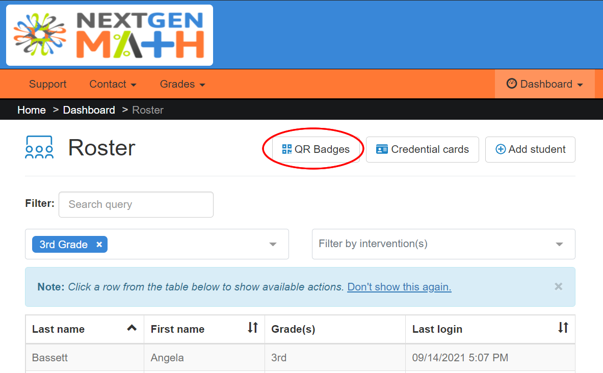The height and width of the screenshot is (373, 603).
Task: Focus the Search query filter field
Action: point(136,204)
